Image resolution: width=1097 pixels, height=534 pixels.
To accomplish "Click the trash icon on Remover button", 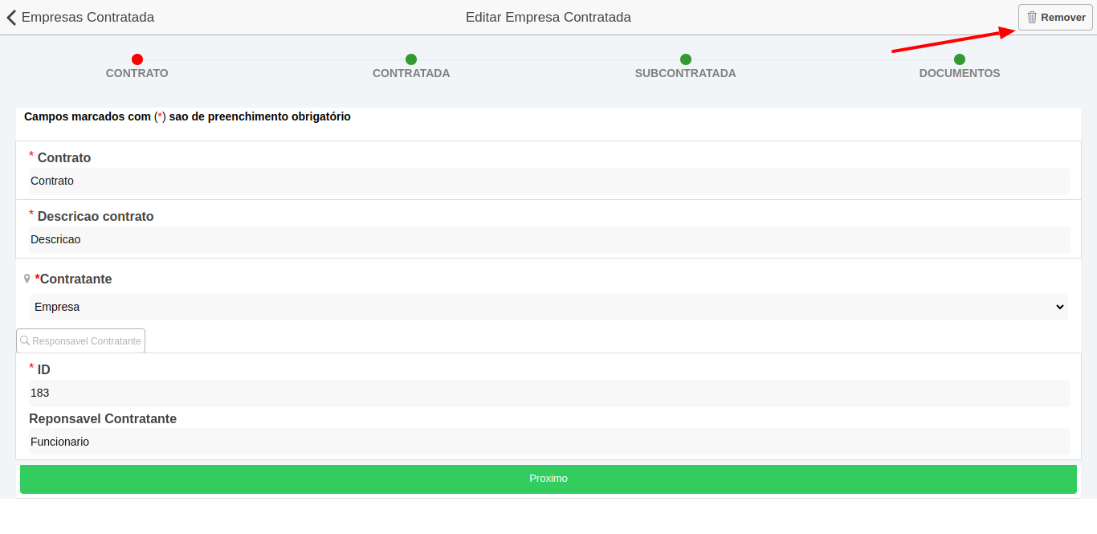I will coord(1034,17).
